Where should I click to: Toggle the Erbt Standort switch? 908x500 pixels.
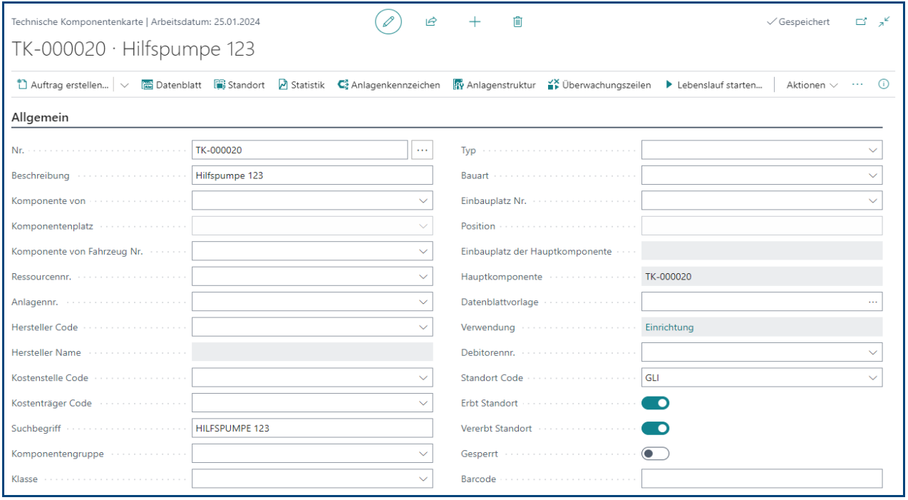click(x=656, y=403)
